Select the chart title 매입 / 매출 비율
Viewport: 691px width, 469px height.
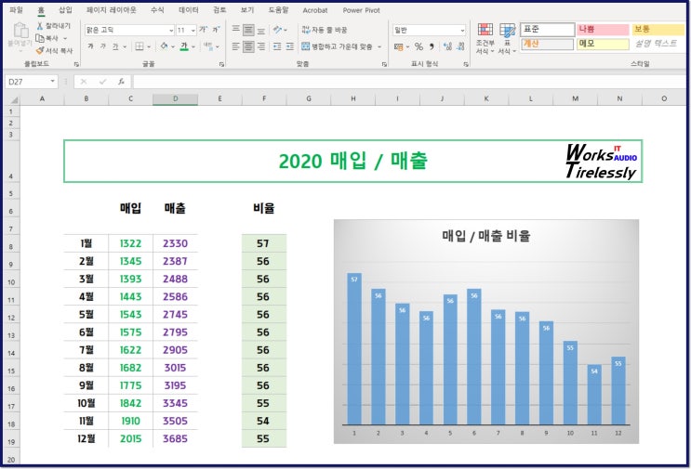tap(486, 236)
